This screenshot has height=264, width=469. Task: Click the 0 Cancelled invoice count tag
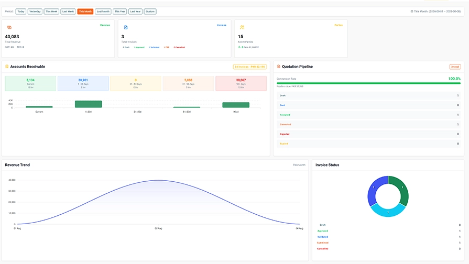point(179,47)
